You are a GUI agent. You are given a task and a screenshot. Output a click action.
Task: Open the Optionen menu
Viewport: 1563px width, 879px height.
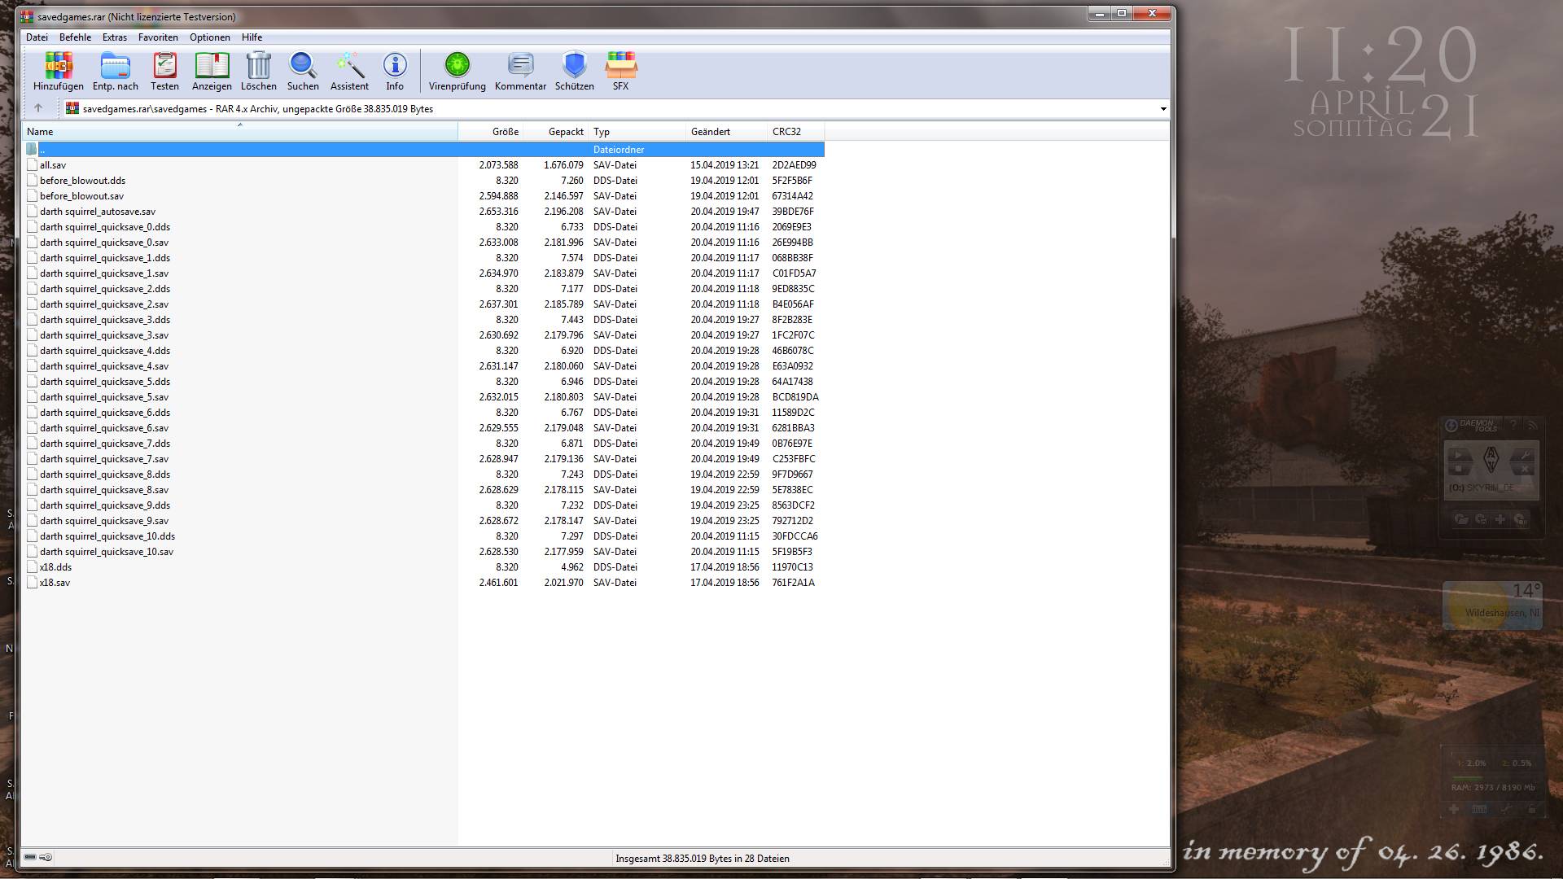pos(209,37)
